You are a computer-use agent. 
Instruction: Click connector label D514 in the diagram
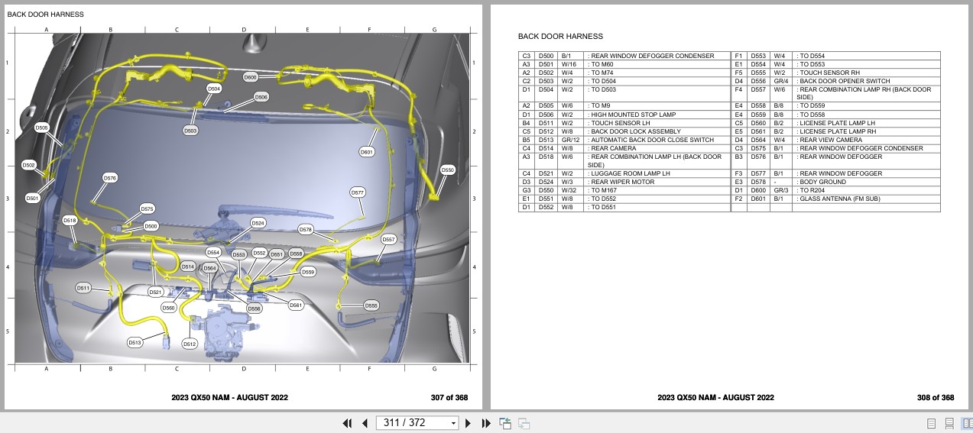click(x=187, y=266)
